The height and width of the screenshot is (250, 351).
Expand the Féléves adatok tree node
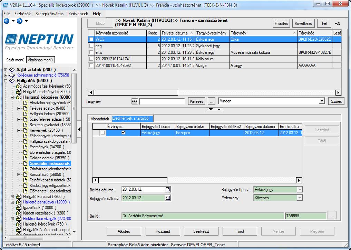point(19,108)
